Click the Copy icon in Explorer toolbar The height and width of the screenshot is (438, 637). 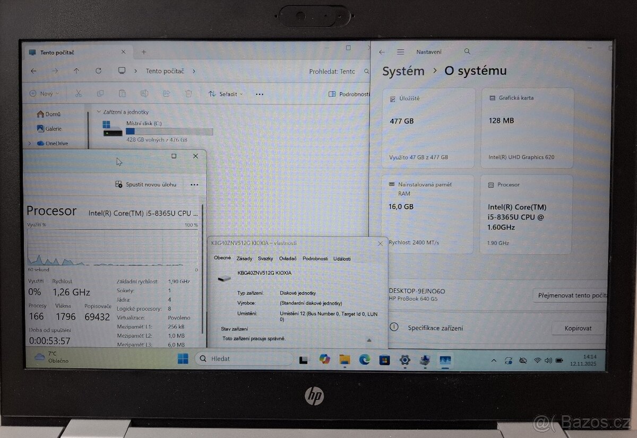click(100, 93)
